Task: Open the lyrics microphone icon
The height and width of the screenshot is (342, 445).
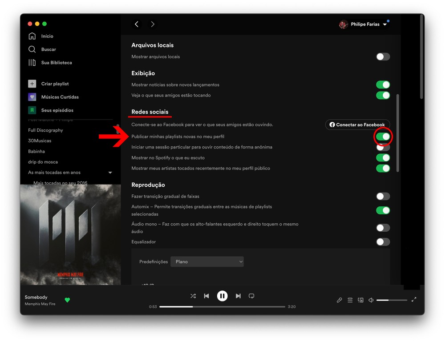Action: pyautogui.click(x=339, y=300)
